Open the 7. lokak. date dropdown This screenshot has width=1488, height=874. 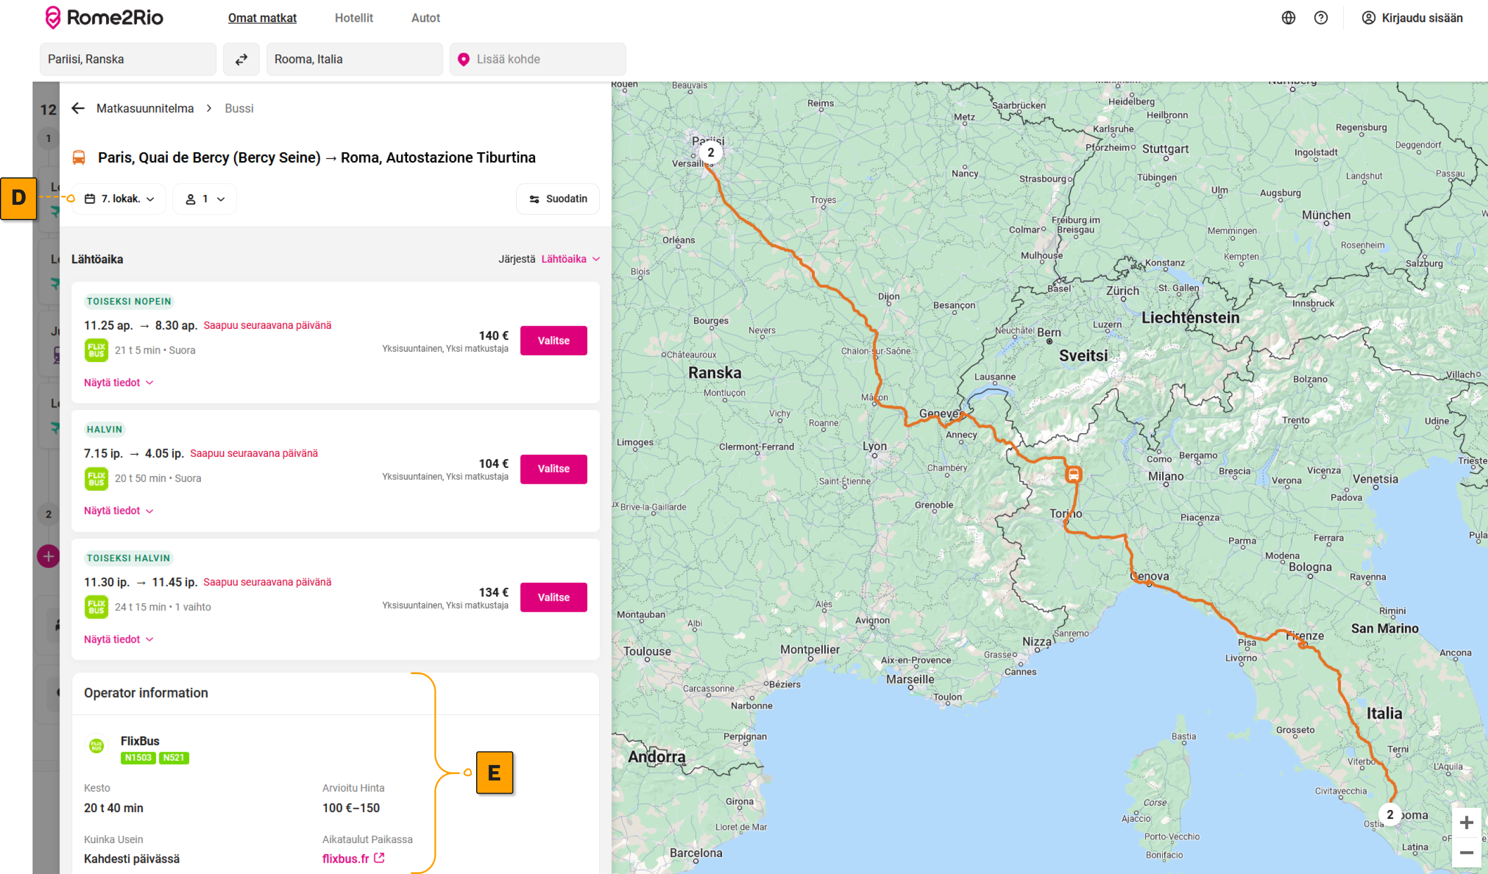tap(119, 199)
